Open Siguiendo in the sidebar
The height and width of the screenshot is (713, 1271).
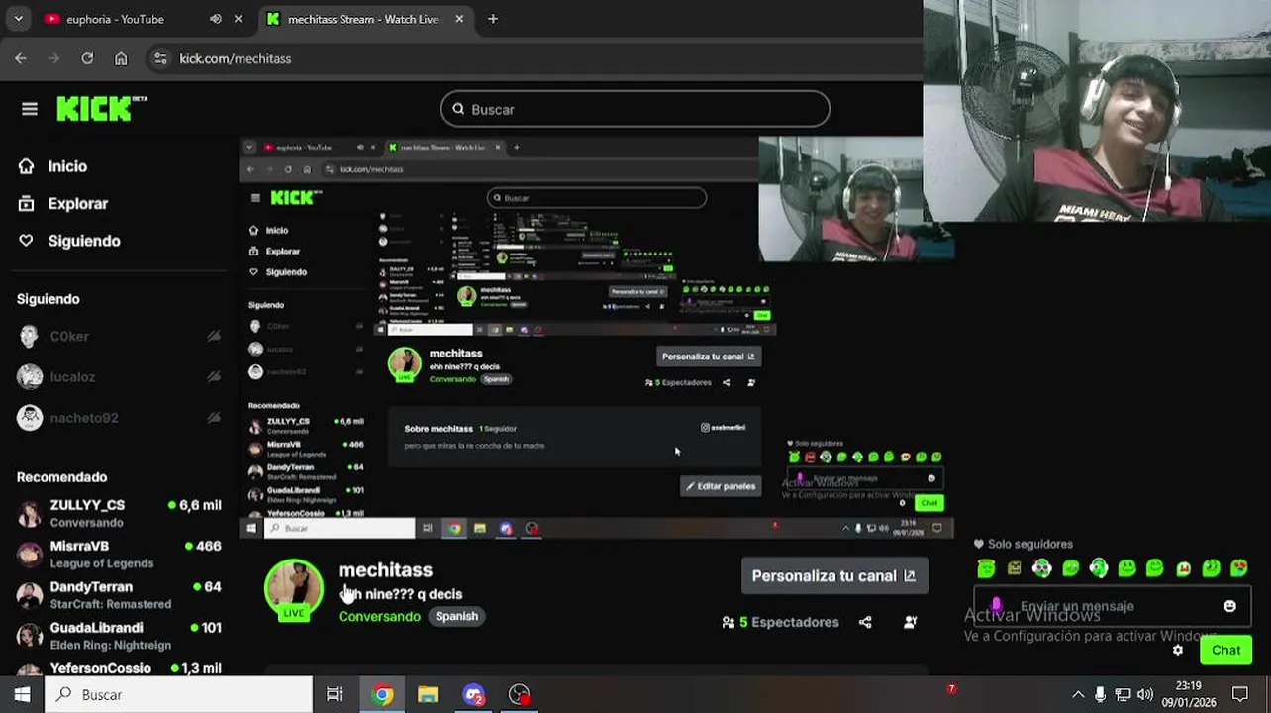84,241
